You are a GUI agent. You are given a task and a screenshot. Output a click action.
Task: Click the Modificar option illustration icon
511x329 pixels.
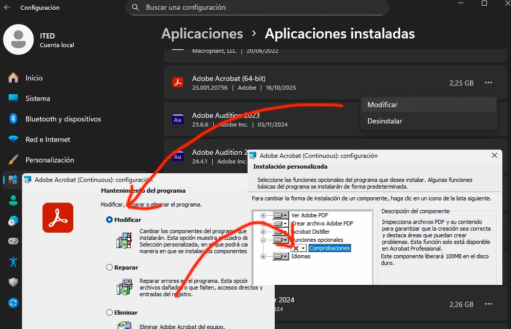pos(124,240)
